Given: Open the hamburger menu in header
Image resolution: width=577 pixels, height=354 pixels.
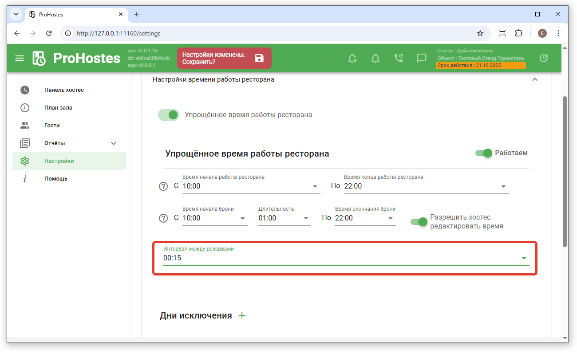Looking at the screenshot, I should tap(20, 58).
